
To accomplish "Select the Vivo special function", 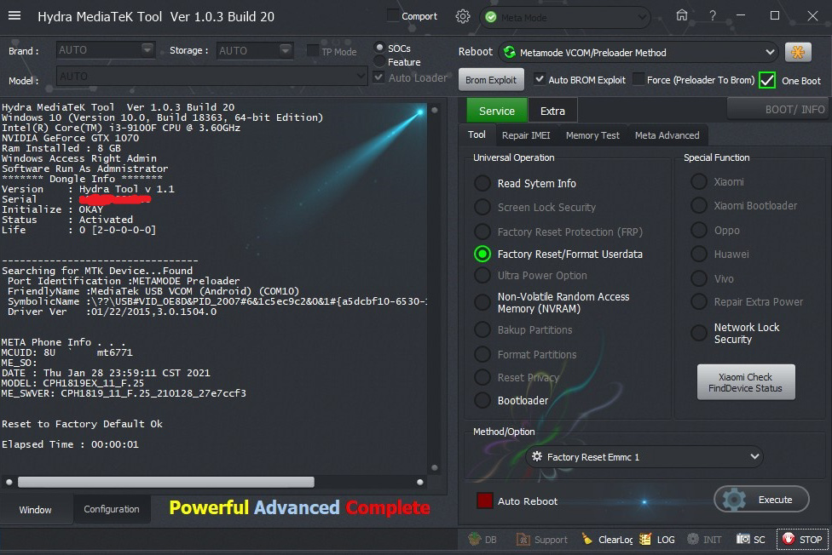I will pos(699,278).
